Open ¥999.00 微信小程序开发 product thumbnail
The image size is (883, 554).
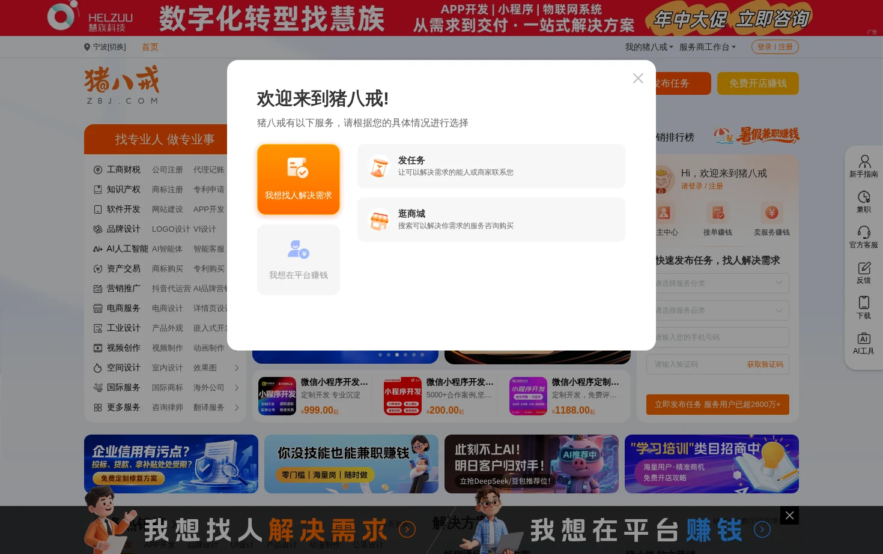click(x=277, y=396)
